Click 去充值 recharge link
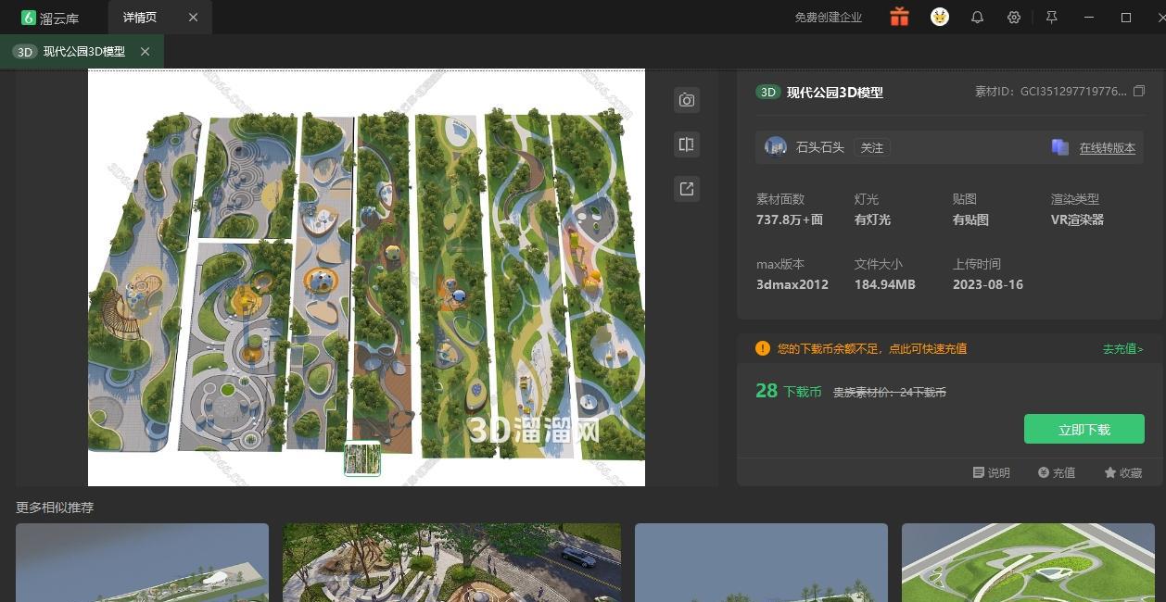The height and width of the screenshot is (602, 1166). point(1122,349)
